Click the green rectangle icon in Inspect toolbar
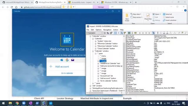 pyautogui.click(x=129, y=33)
